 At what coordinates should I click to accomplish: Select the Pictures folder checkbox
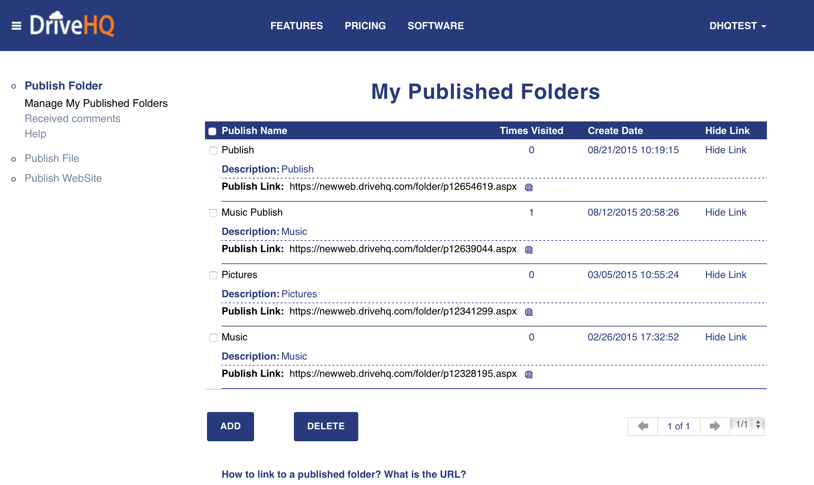(213, 275)
